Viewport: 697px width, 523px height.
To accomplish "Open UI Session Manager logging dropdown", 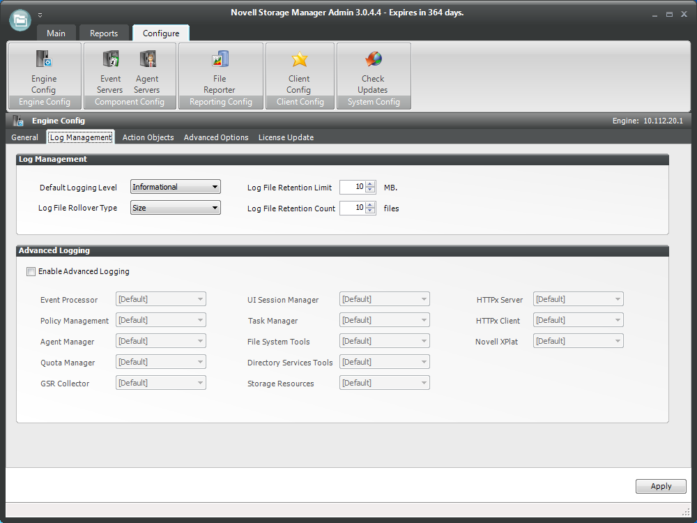I will (x=385, y=299).
